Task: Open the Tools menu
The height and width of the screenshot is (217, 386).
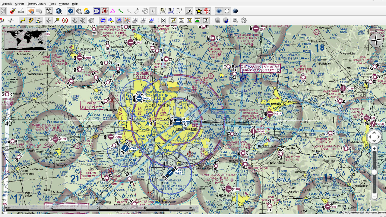Action: tap(52, 4)
